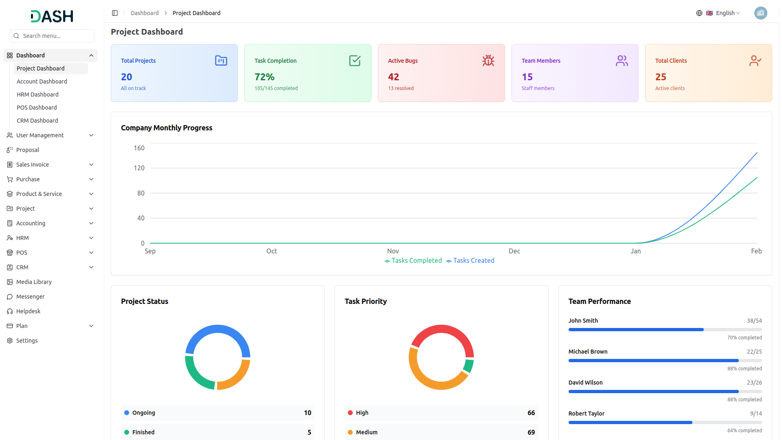782x440 pixels.
Task: Go to Dashboard breadcrumb link
Action: [145, 13]
